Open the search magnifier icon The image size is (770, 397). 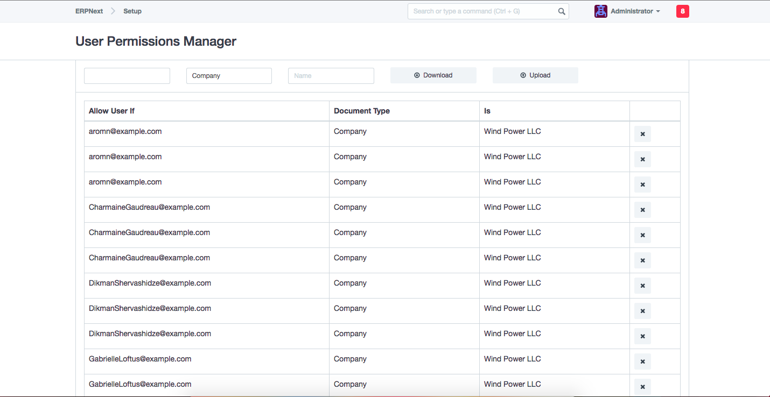[x=562, y=11]
